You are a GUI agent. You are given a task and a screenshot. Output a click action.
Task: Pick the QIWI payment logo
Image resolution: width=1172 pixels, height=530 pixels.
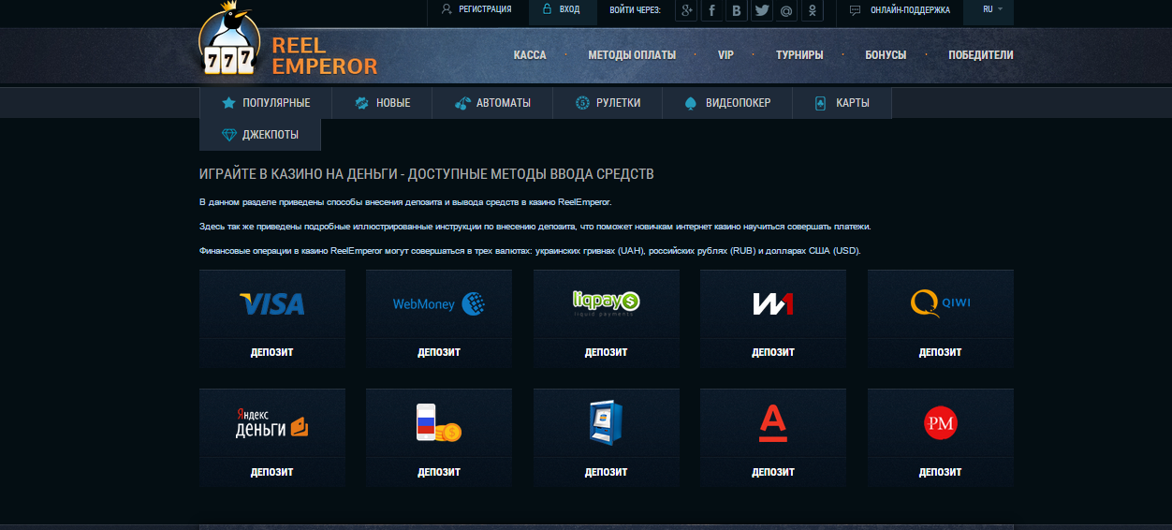tap(940, 303)
